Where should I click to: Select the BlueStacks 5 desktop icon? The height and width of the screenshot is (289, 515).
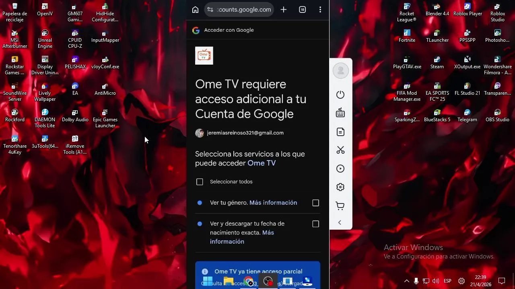437,116
